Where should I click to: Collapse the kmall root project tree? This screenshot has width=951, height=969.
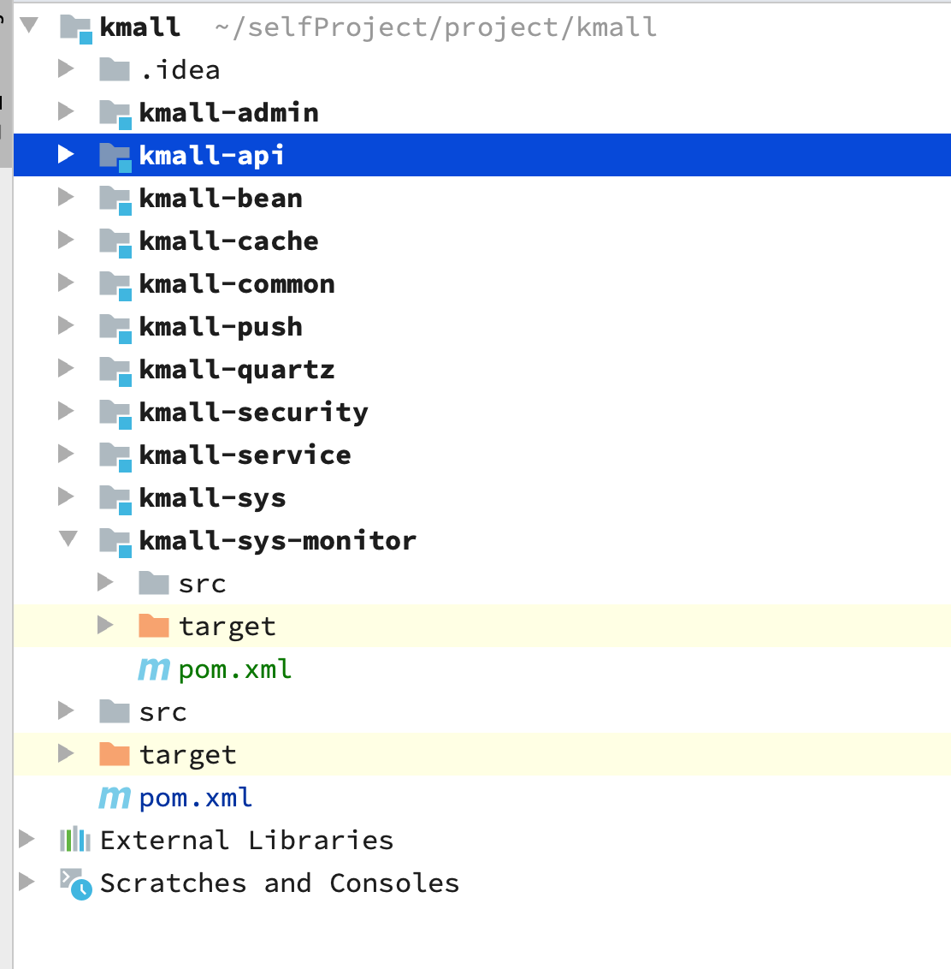[x=28, y=26]
